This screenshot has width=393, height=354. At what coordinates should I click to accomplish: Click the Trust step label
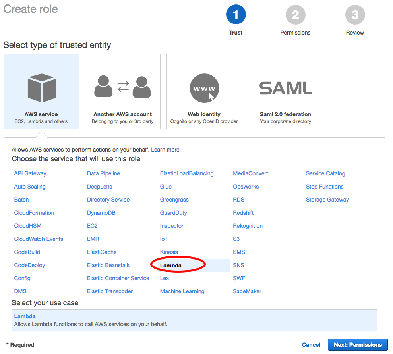click(236, 33)
